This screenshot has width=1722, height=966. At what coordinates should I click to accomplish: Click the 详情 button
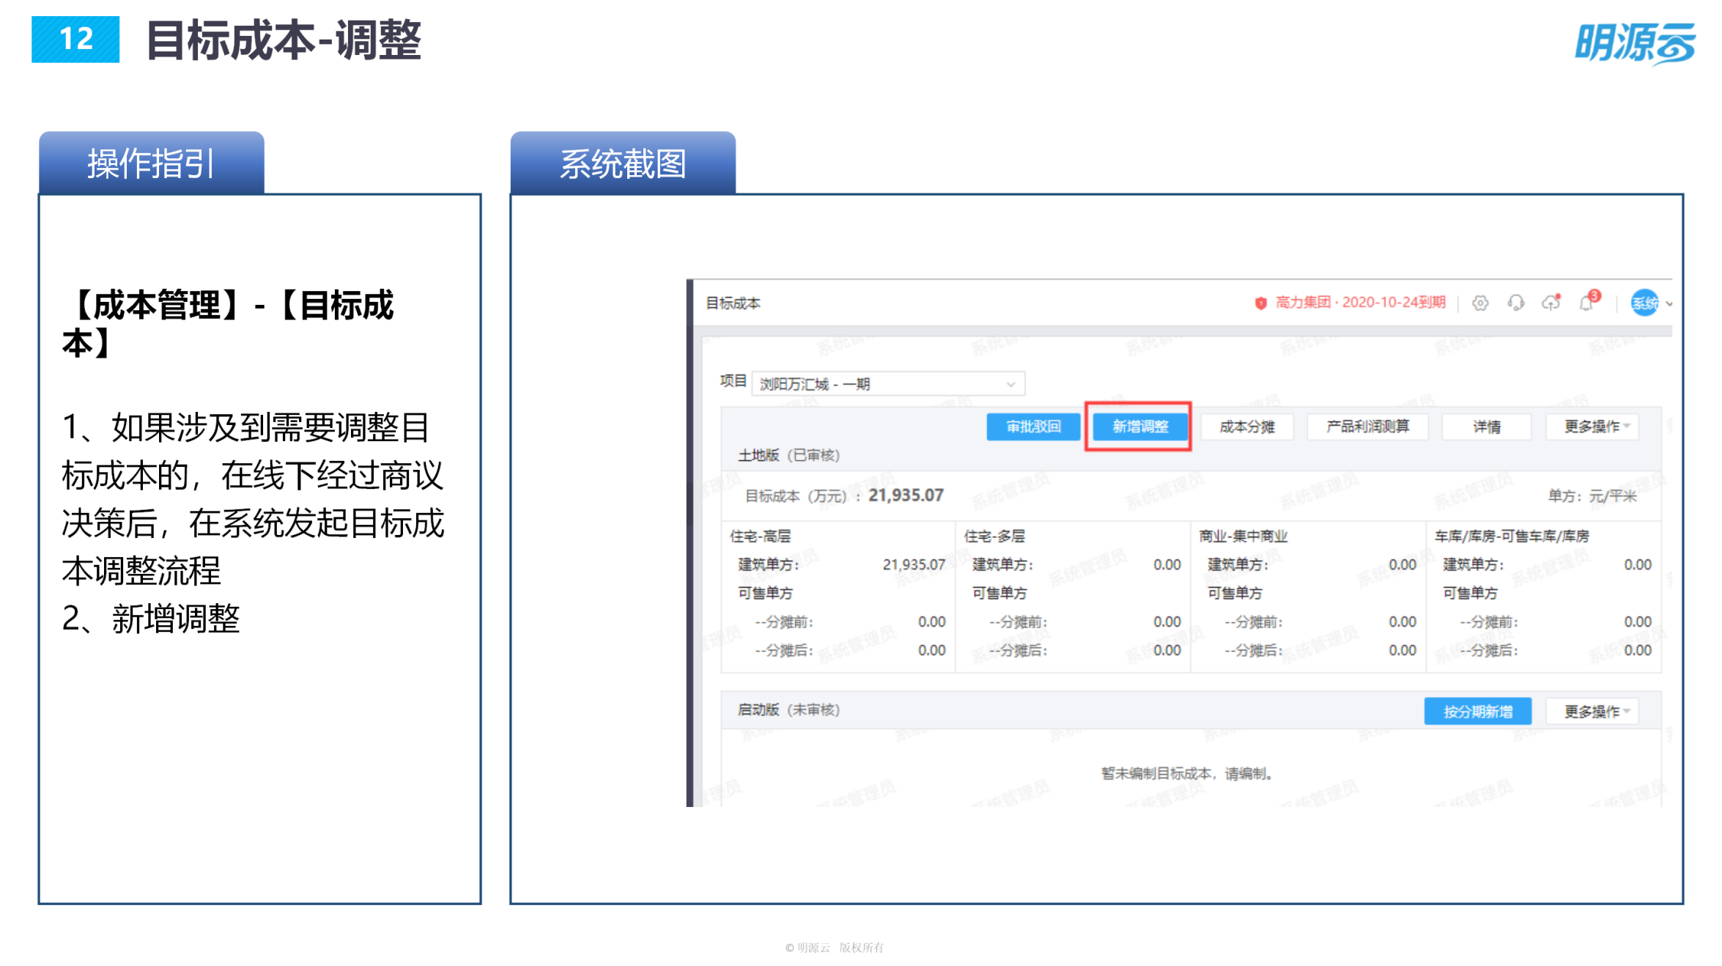1486,427
